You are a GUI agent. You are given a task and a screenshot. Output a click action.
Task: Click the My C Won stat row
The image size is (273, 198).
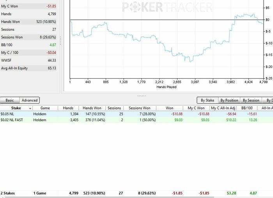tap(28, 6)
